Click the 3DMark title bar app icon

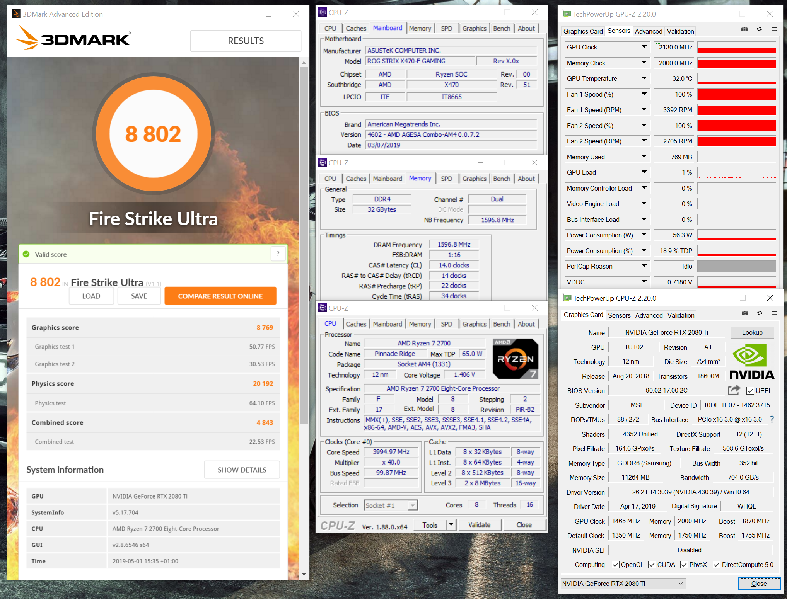16,14
